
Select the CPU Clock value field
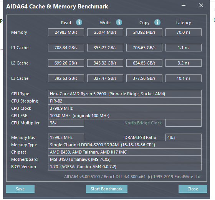[125, 108]
